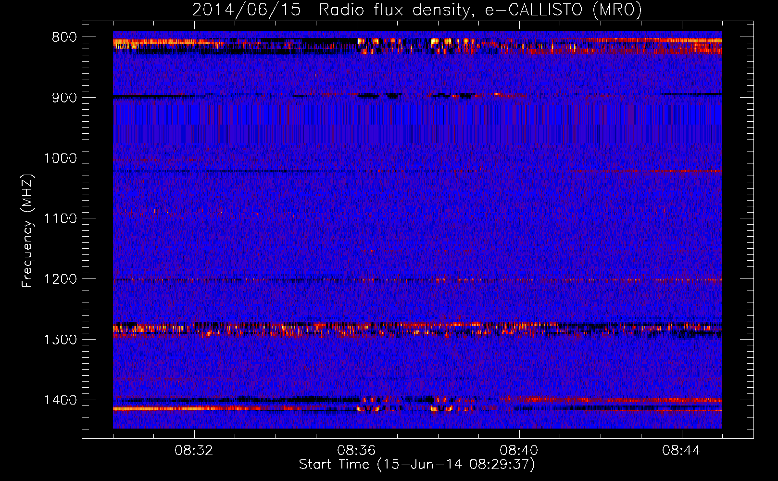Click the 08:32 time tick label
Image resolution: width=778 pixels, height=481 pixels.
[x=194, y=451]
